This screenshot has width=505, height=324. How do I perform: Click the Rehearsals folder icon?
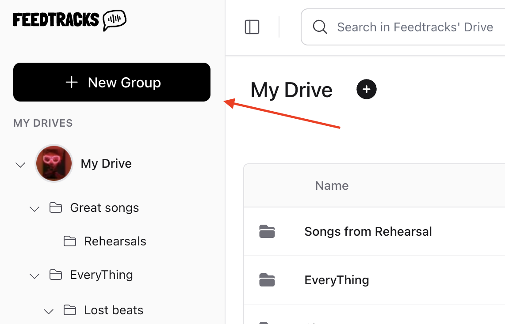coord(70,241)
